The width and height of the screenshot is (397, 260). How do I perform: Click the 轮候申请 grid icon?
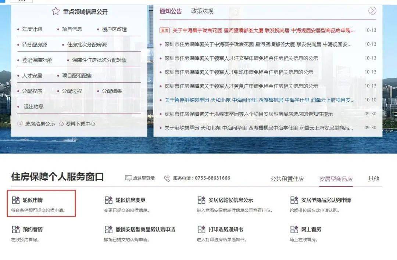pos(16,200)
